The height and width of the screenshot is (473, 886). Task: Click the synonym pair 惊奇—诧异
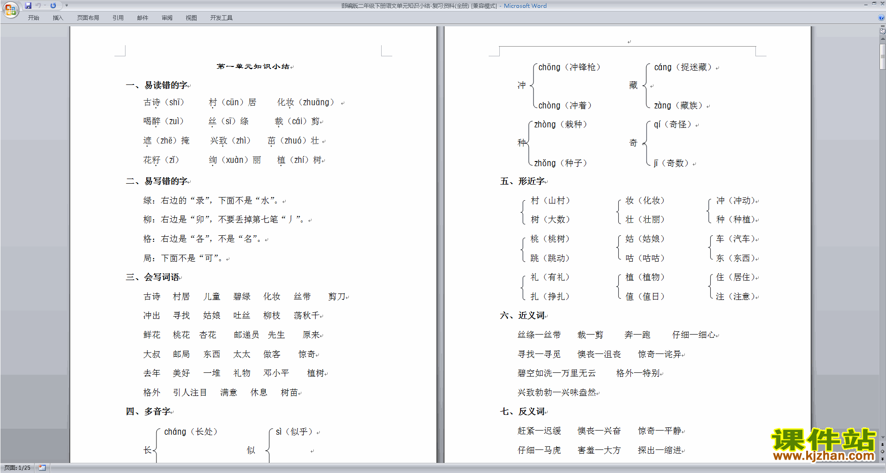(x=660, y=354)
